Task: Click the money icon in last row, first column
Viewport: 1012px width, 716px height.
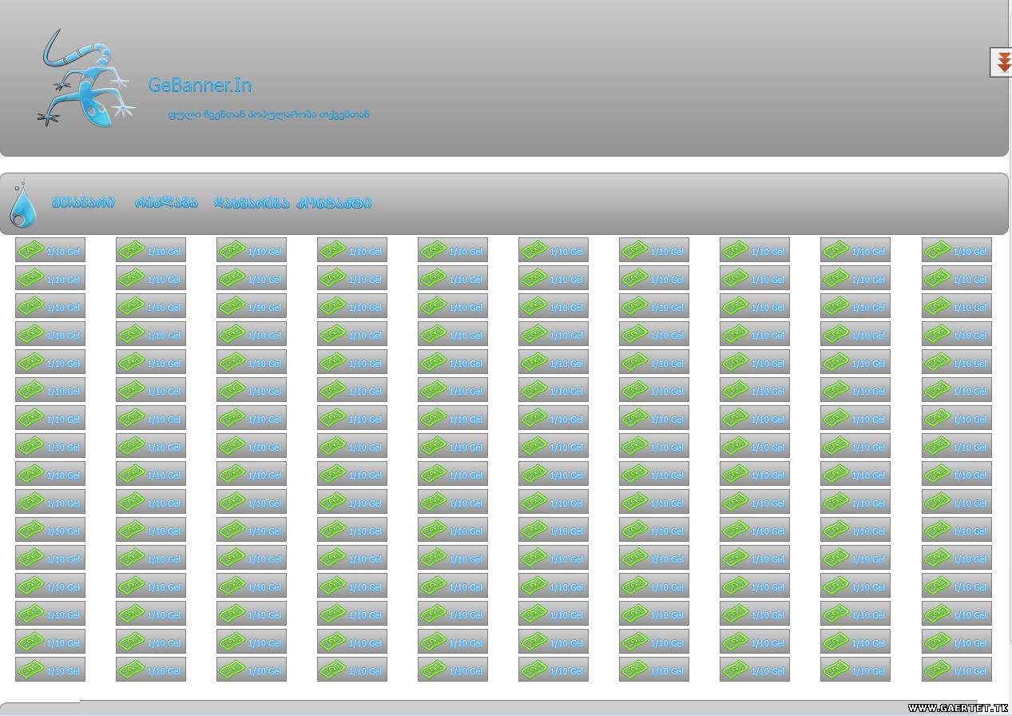Action: point(30,670)
